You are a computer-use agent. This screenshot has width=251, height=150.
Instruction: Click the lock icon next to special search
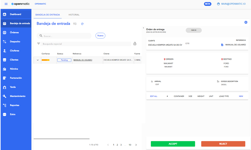[135, 44]
